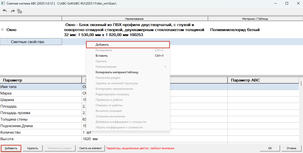Select Вычитать позицию menu entry
Screen dimensions: 303x153
(128, 111)
